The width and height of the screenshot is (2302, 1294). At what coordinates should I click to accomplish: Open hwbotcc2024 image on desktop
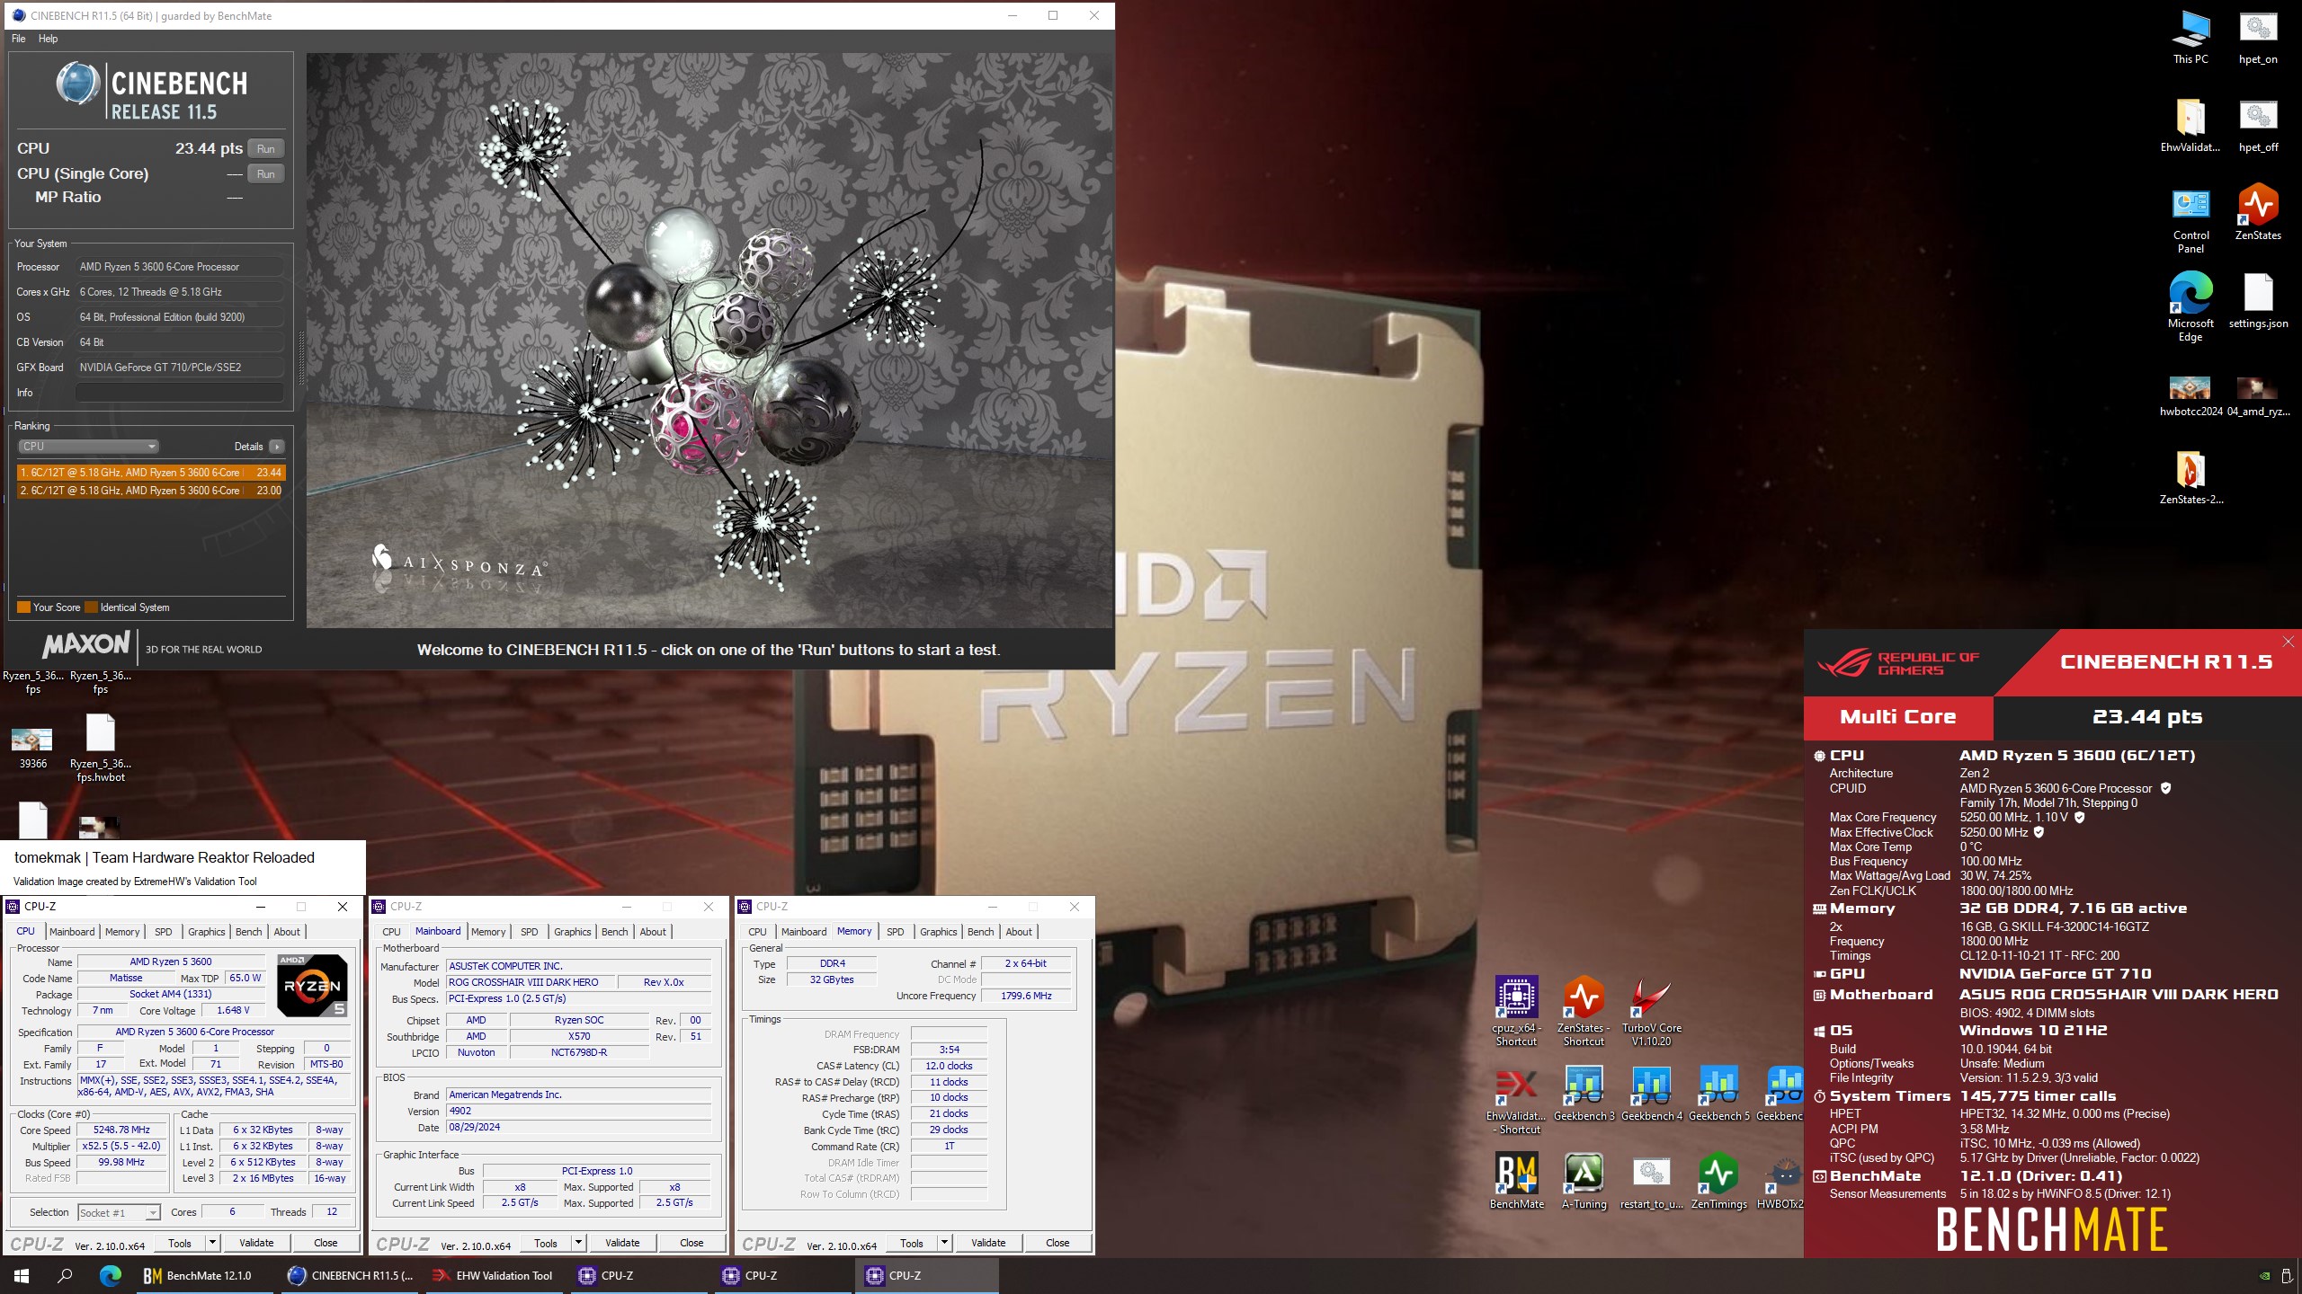tap(2190, 395)
